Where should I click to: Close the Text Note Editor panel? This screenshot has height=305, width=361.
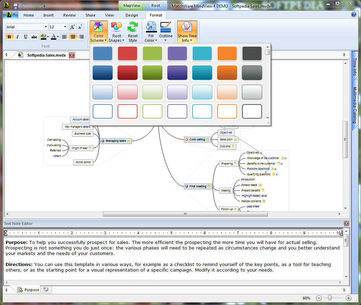tap(346, 224)
